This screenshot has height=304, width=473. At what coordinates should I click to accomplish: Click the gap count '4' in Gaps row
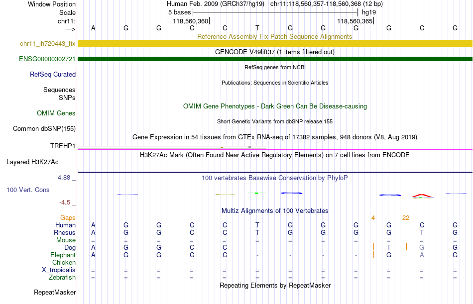[373, 218]
